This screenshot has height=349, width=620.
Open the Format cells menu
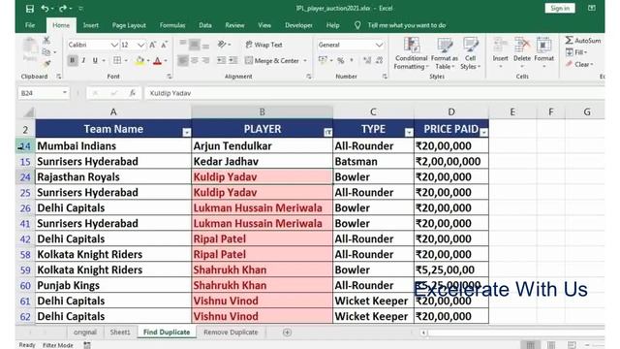(544, 53)
